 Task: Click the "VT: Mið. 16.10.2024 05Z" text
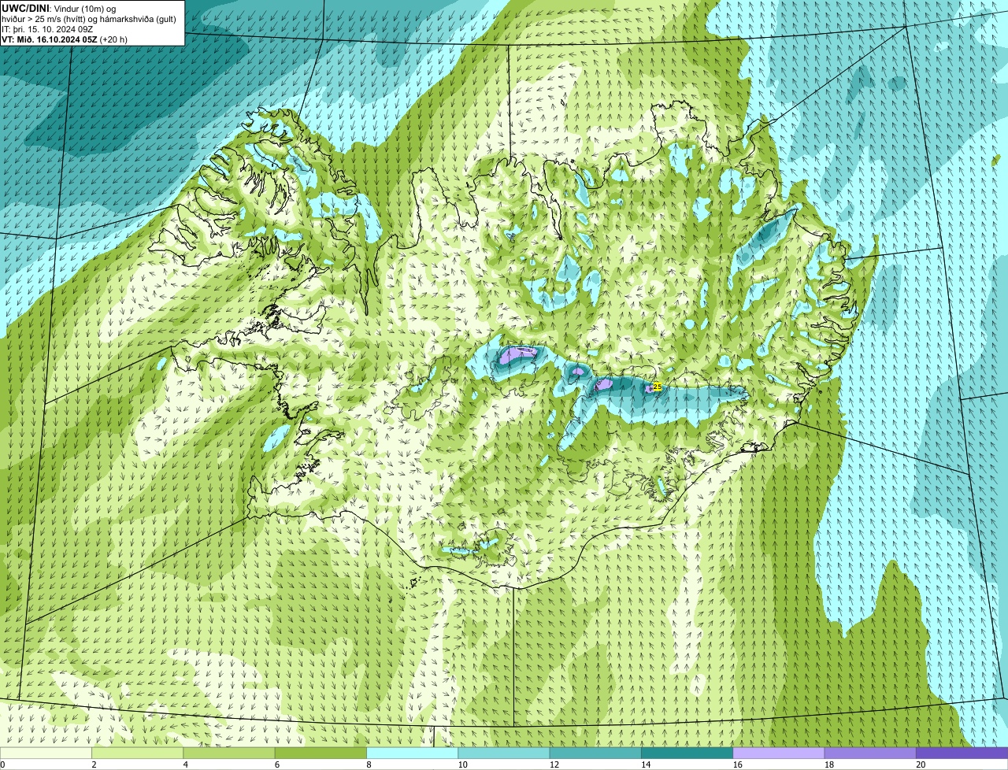pyautogui.click(x=49, y=39)
